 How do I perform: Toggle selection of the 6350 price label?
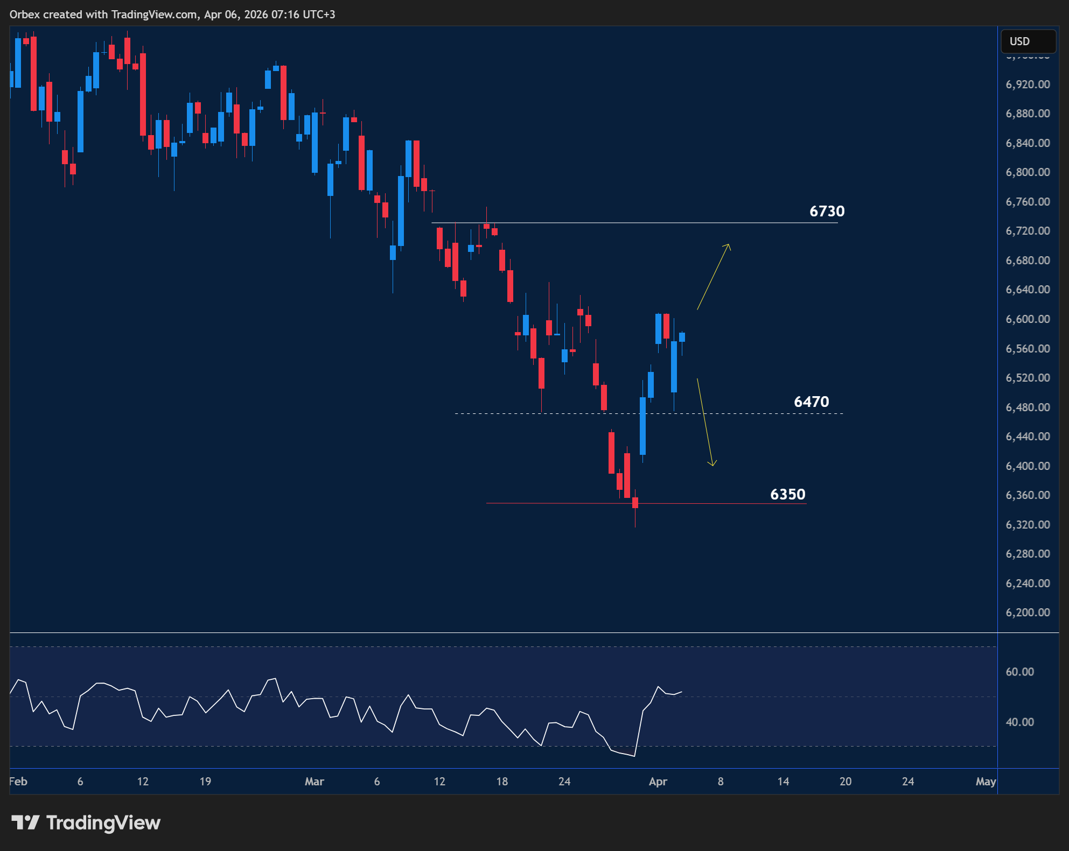pyautogui.click(x=787, y=494)
